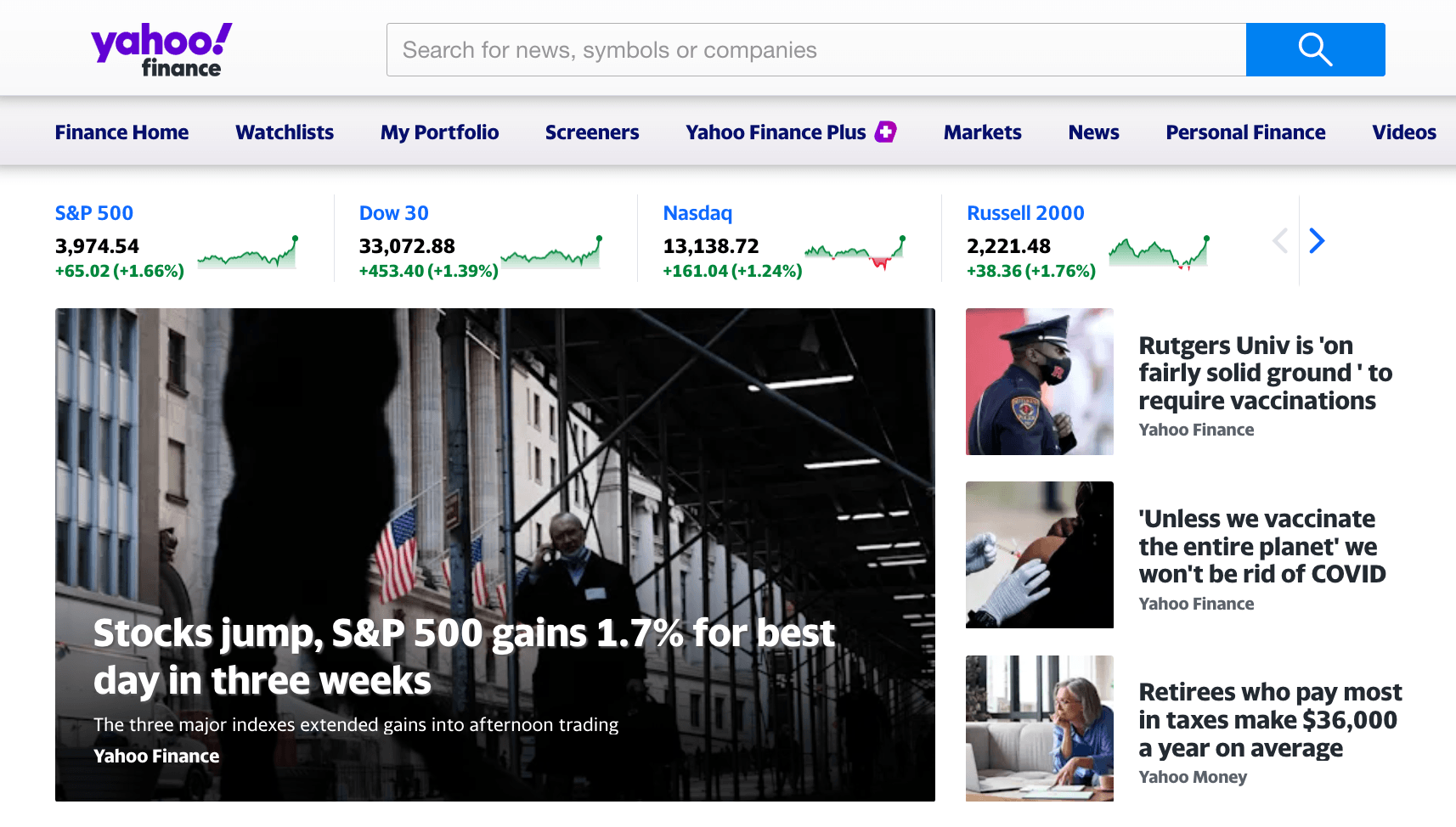Viewport: 1456px width, 827px height.
Task: Go to the Personal Finance section
Action: click(1245, 132)
